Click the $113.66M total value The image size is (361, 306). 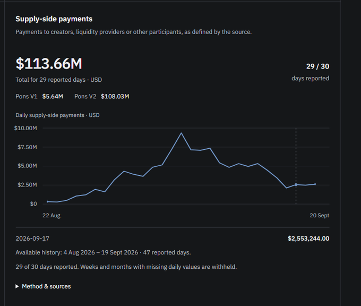click(49, 64)
